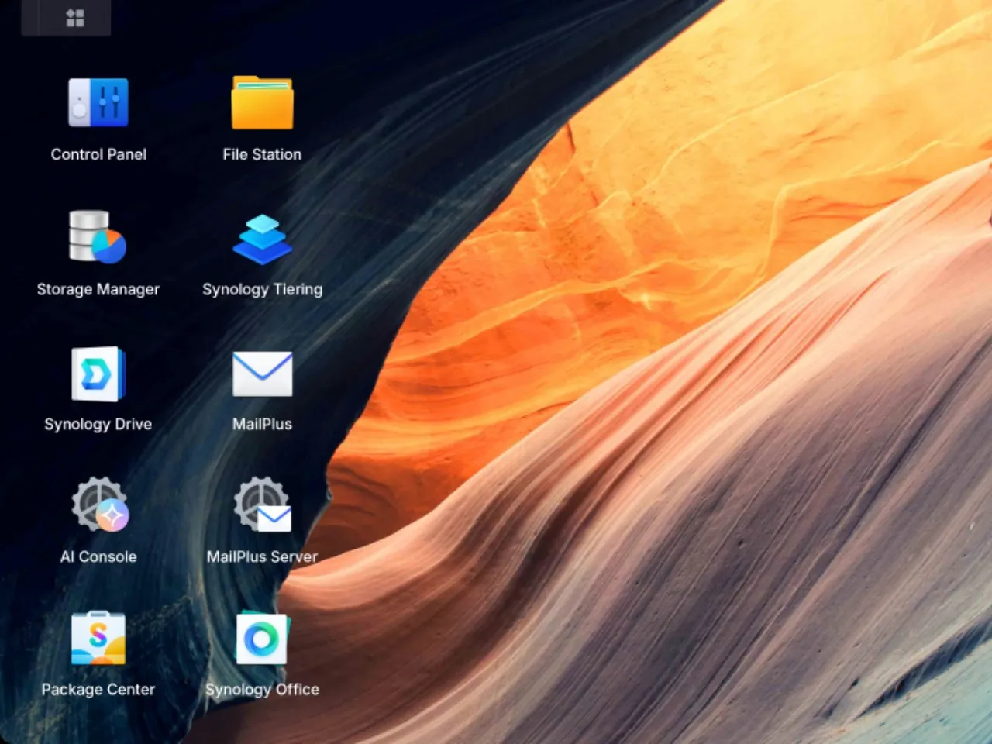
Task: Select the "Storage Manager" label
Action: coord(98,289)
